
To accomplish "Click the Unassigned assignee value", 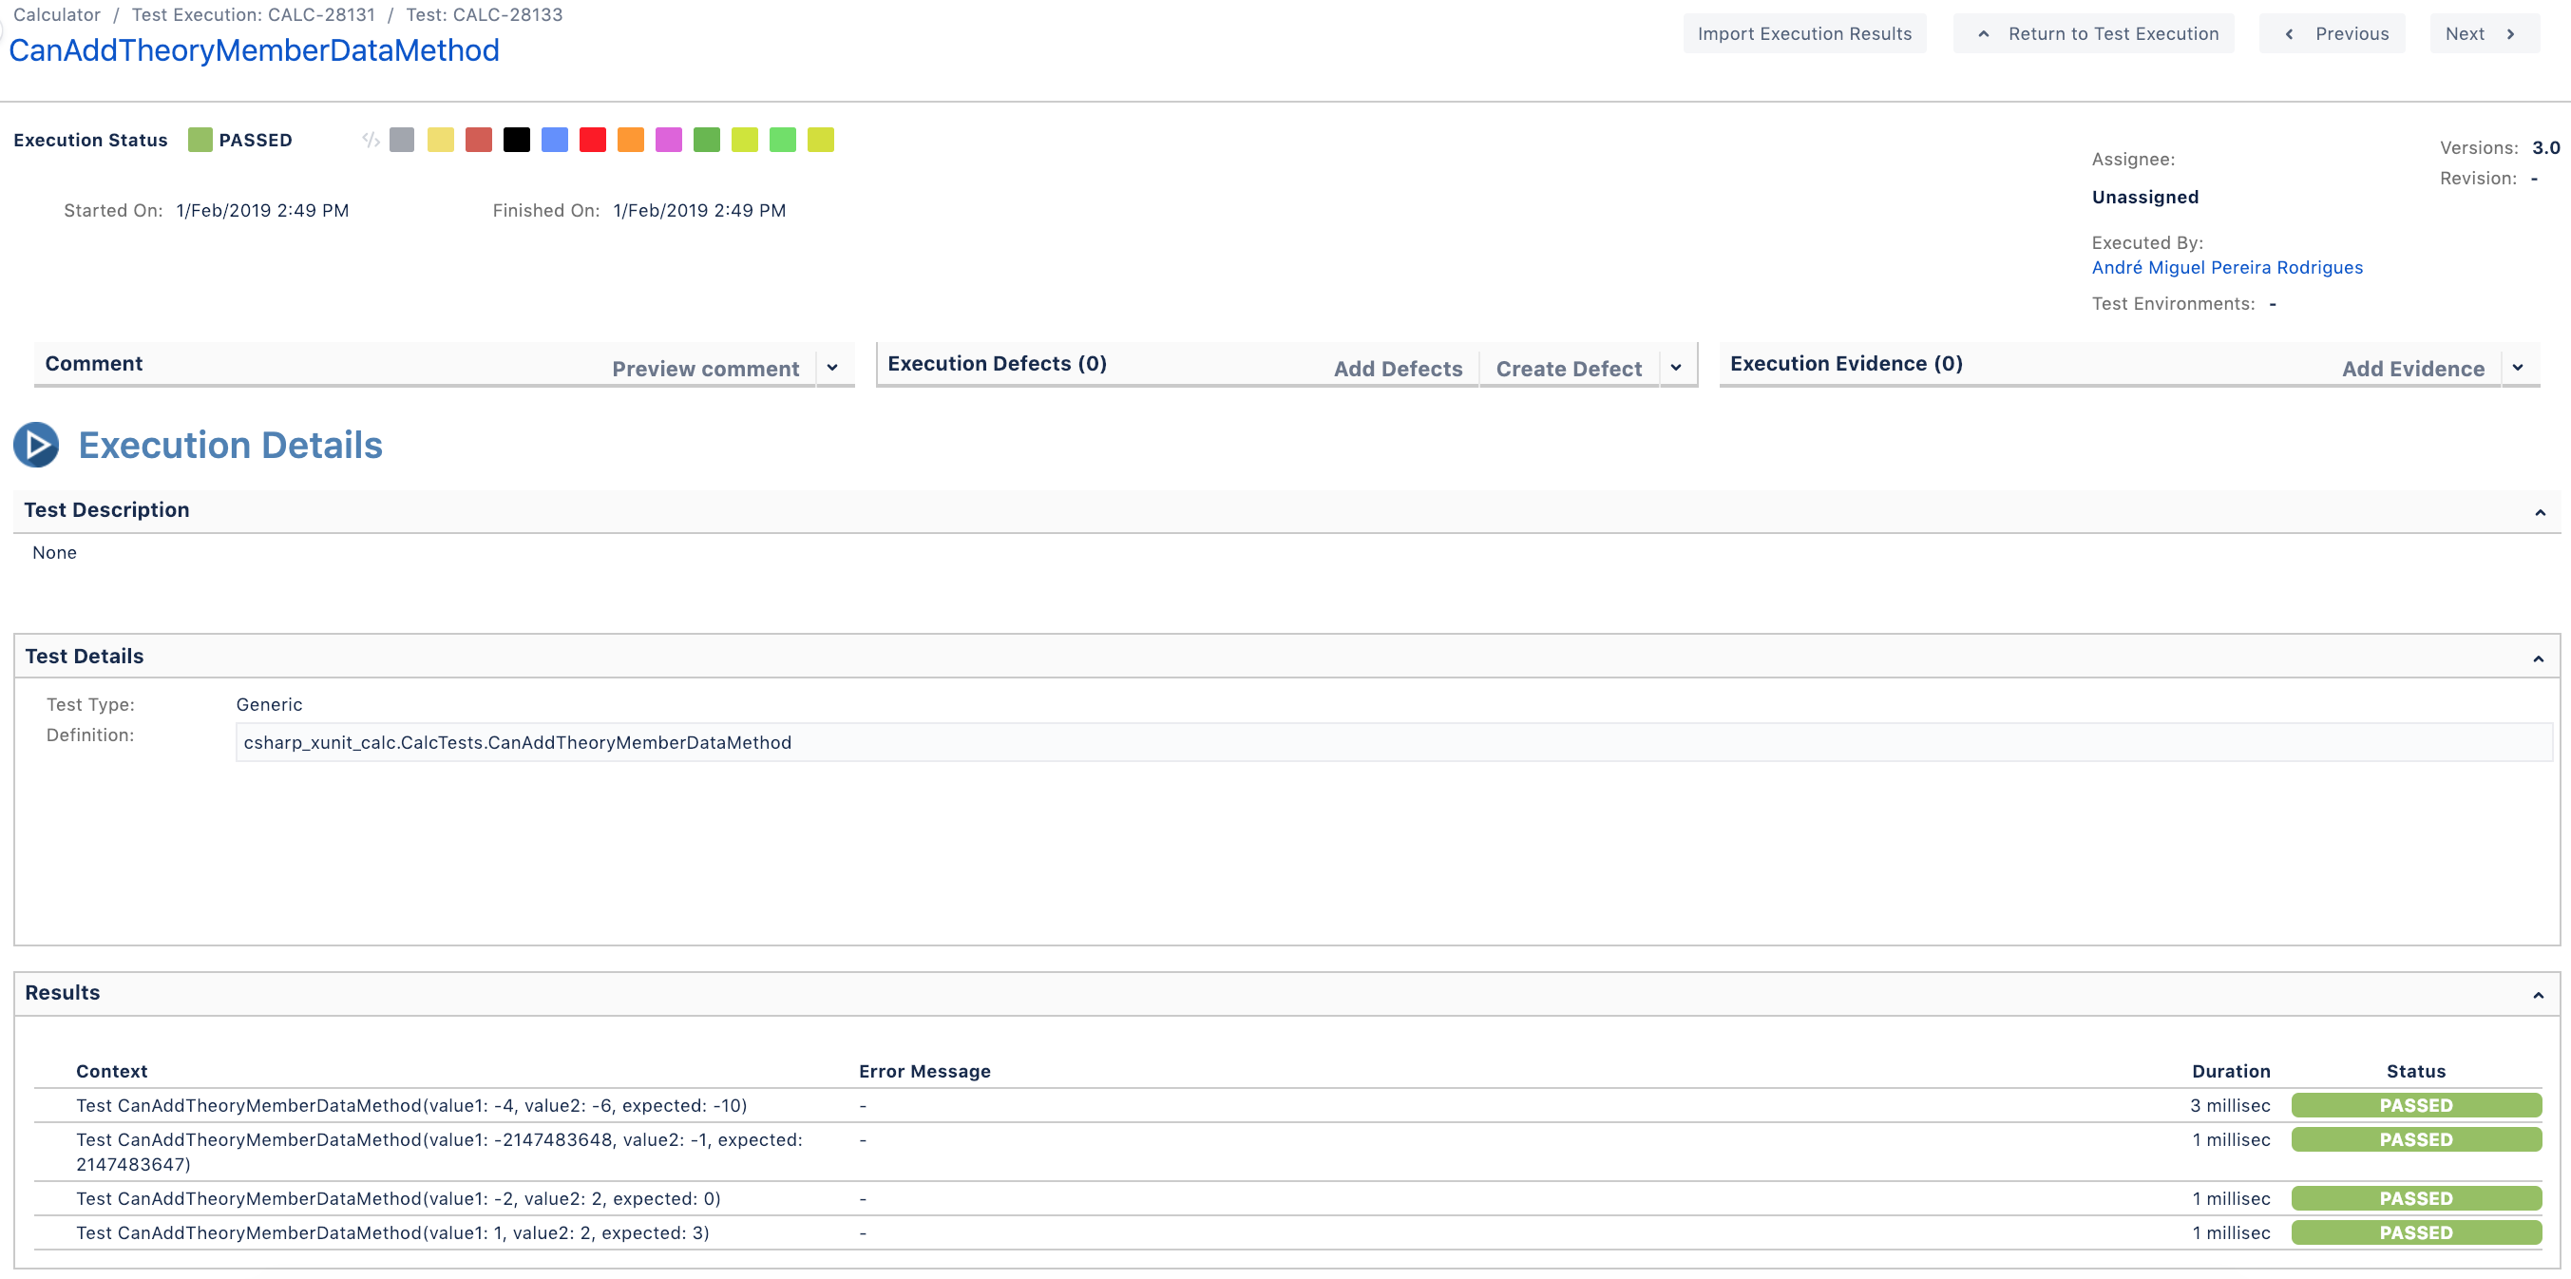I will [x=2144, y=197].
